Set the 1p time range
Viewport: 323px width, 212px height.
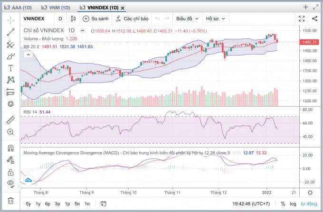67,204
